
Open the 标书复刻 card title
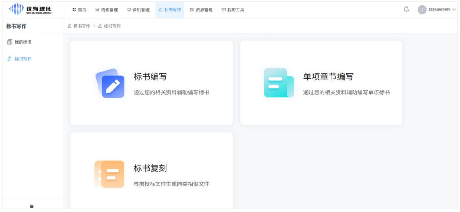[x=150, y=168]
